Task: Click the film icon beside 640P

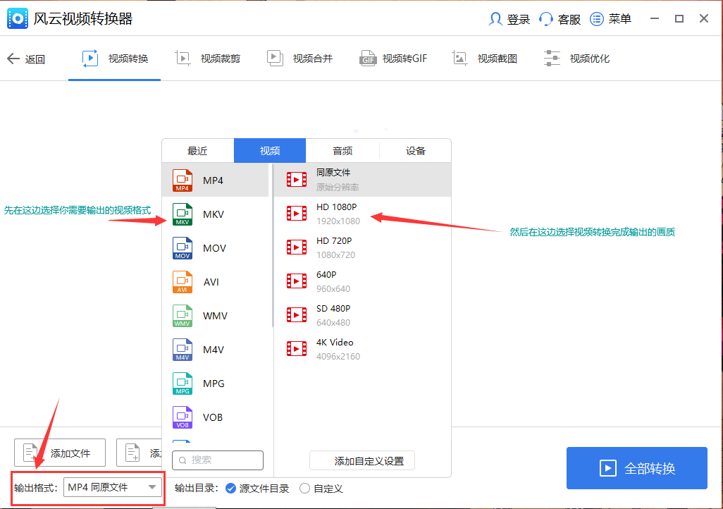Action: pyautogui.click(x=297, y=281)
